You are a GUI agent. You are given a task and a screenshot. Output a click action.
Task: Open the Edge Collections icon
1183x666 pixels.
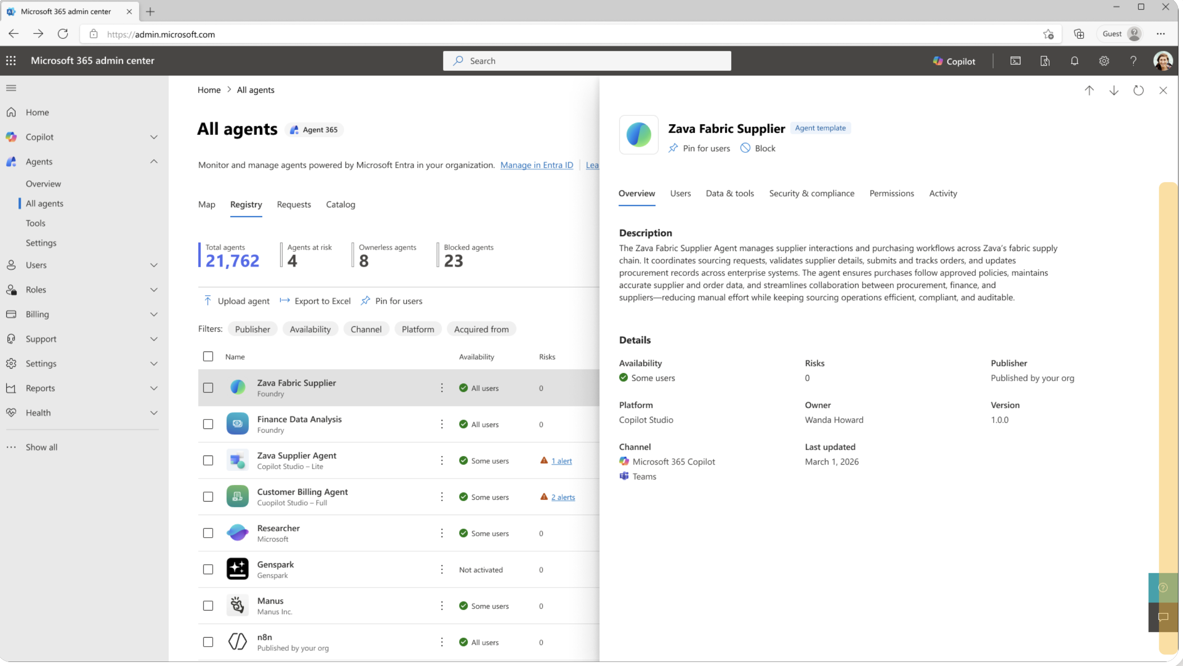(x=1079, y=34)
